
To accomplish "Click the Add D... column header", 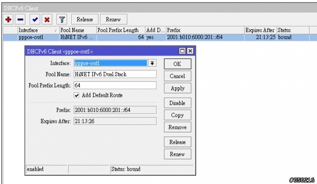I will 156,30.
